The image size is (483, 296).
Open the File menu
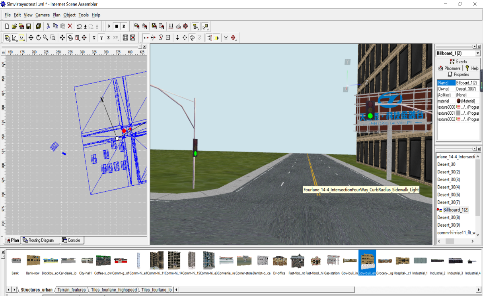click(x=8, y=15)
